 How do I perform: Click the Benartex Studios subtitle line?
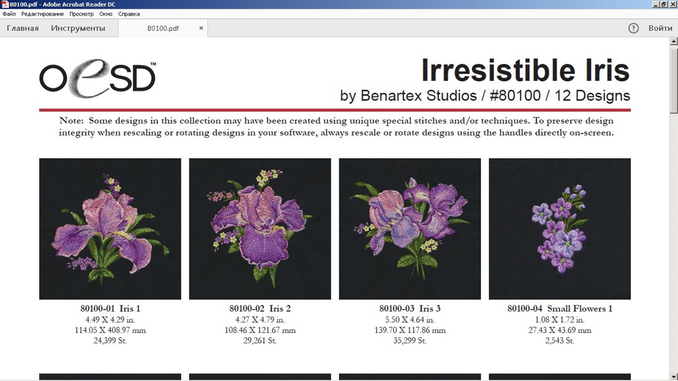[485, 96]
